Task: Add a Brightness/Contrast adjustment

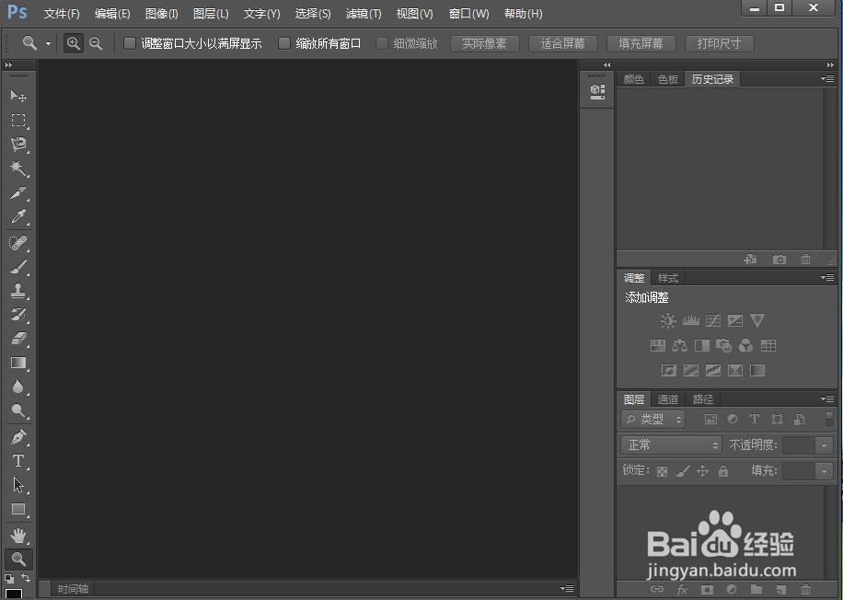Action: click(x=668, y=321)
